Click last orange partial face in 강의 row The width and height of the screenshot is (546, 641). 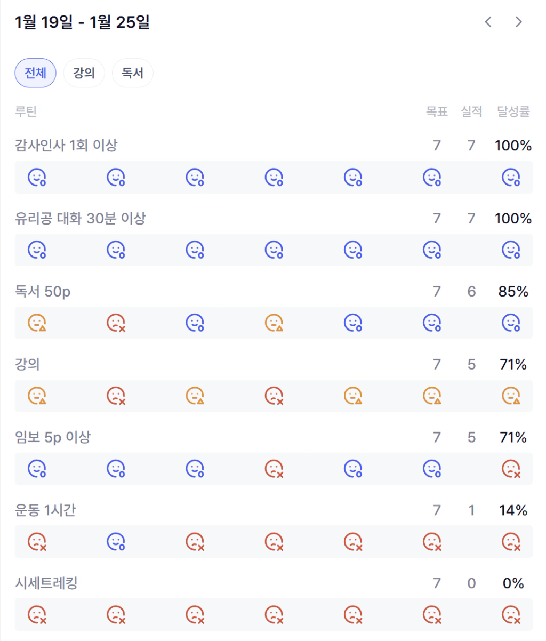click(511, 396)
